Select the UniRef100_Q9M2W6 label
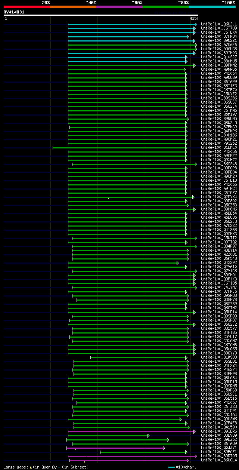 pos(219,419)
